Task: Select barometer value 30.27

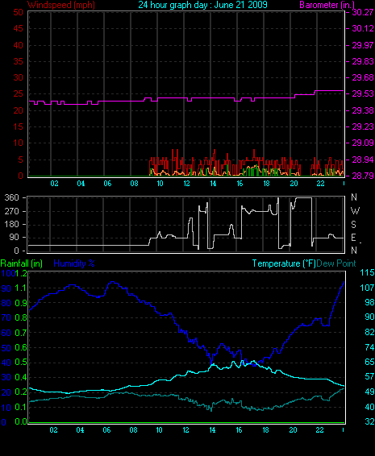Action: coord(362,12)
